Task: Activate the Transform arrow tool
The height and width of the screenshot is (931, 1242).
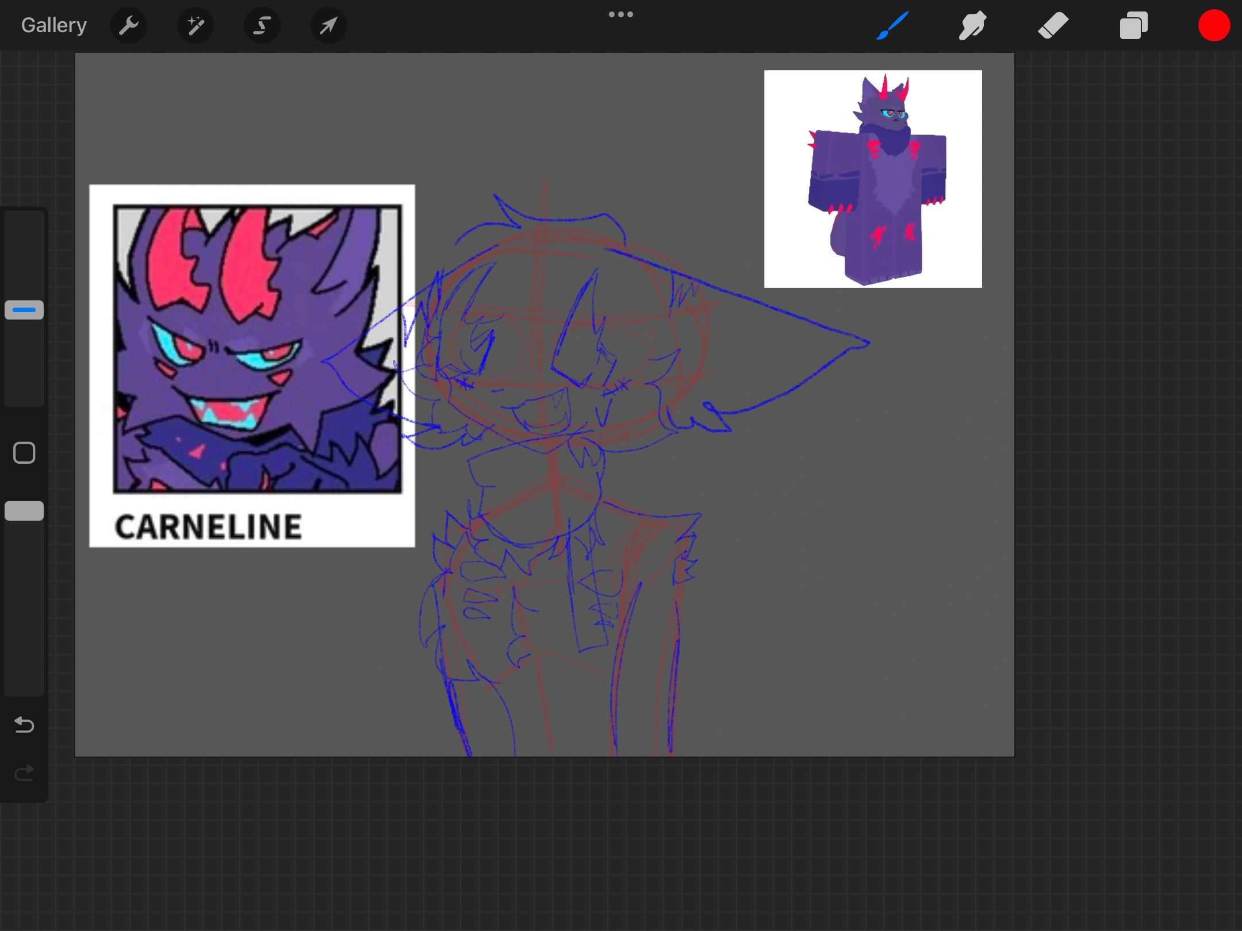Action: (x=328, y=25)
